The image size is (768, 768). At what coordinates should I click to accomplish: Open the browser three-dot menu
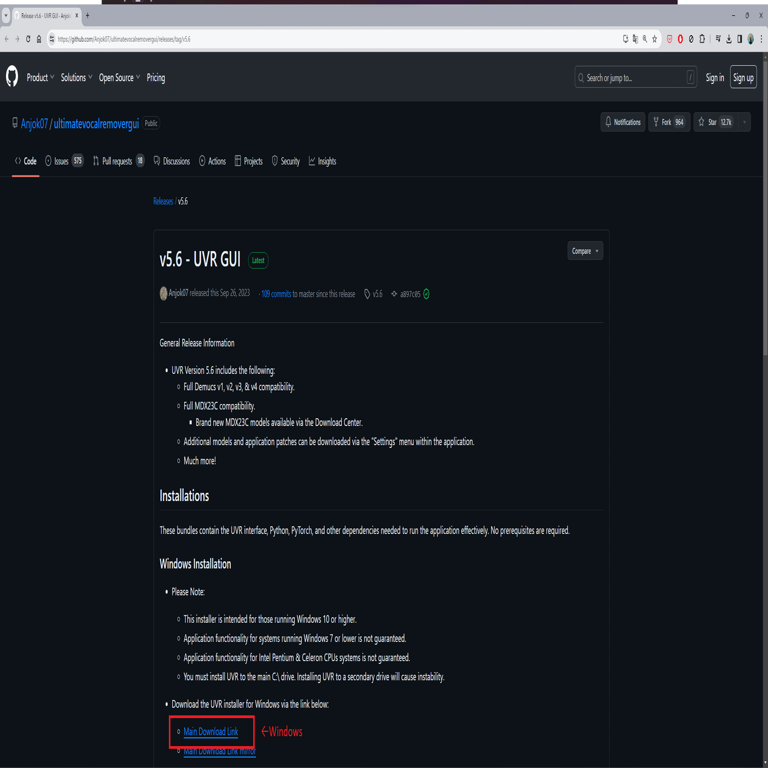(761, 39)
